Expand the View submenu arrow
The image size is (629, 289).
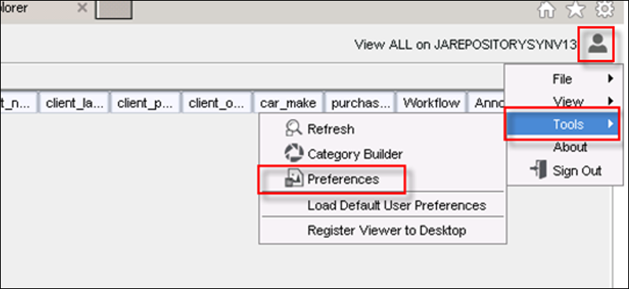(x=611, y=100)
